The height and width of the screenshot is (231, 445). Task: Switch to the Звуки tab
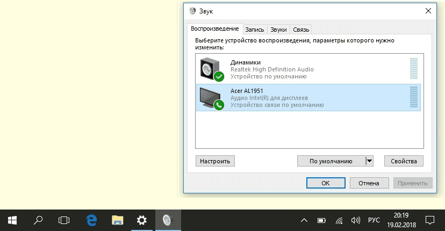[x=278, y=30]
